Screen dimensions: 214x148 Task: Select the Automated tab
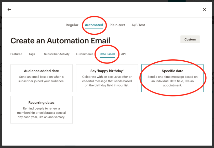click(x=94, y=25)
